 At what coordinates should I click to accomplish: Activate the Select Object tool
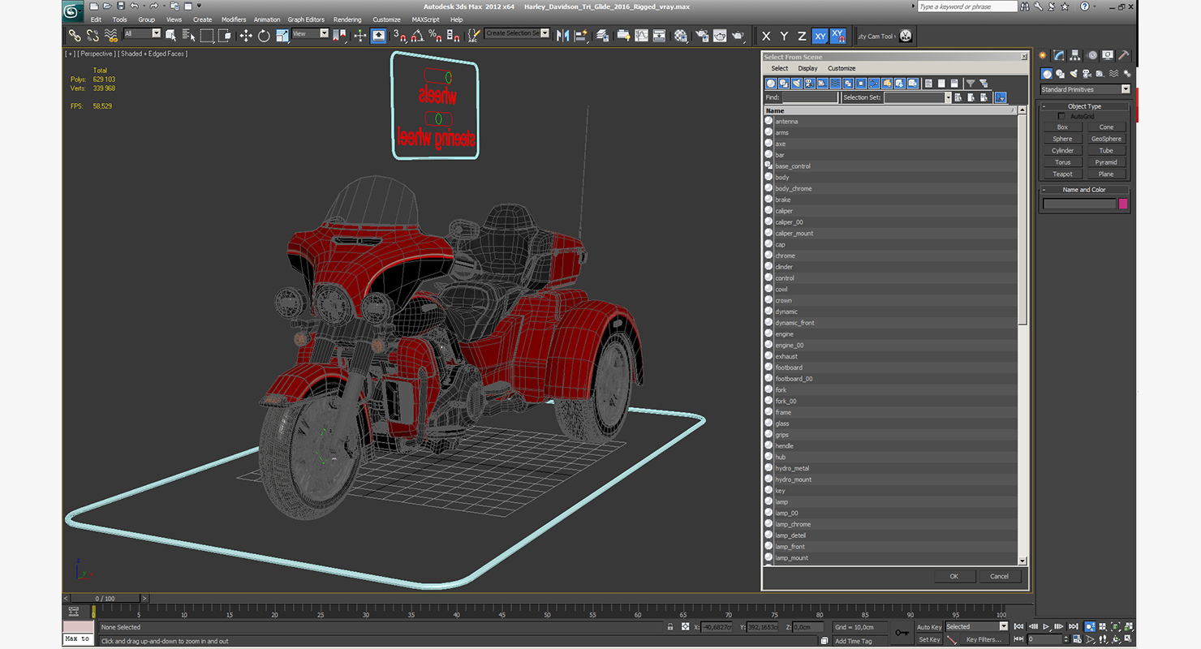click(171, 36)
